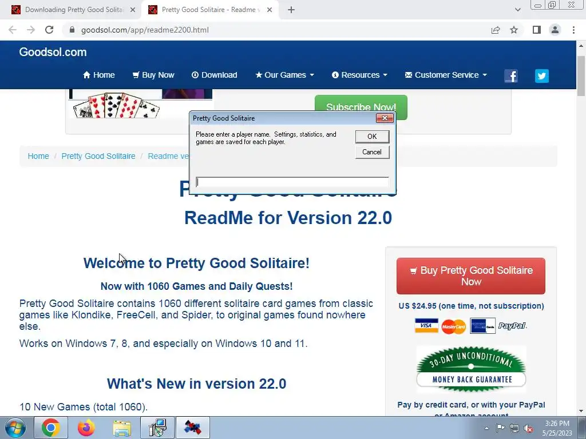Screen dimensions: 586x439
Task: Open File Explorer folder taskbar icon
Action: point(122,428)
